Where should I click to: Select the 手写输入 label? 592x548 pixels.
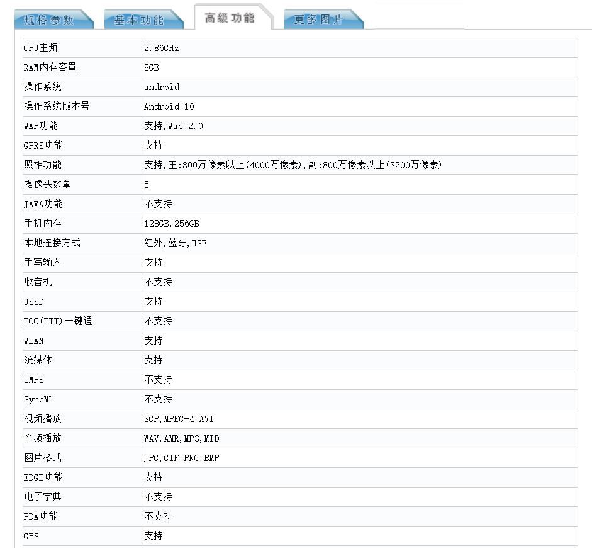[43, 262]
